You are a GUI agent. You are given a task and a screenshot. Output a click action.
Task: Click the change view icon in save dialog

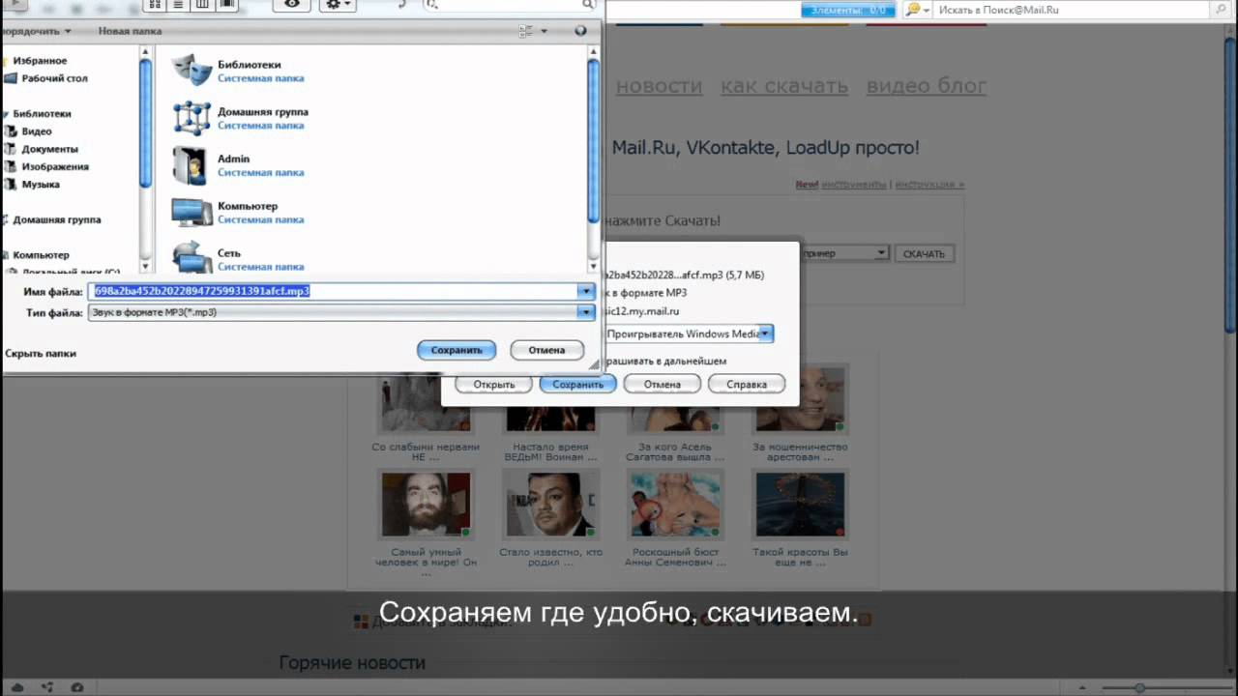point(526,31)
